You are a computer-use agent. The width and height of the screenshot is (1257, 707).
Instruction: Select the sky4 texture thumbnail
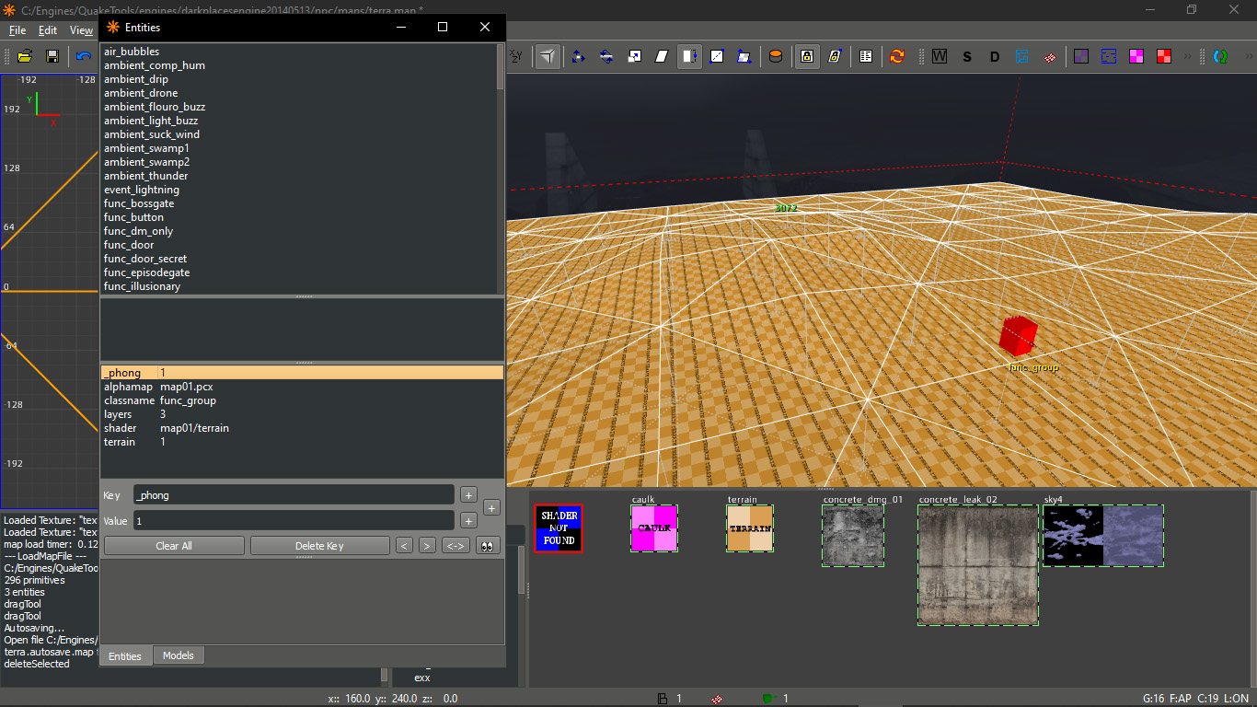[x=1101, y=534]
